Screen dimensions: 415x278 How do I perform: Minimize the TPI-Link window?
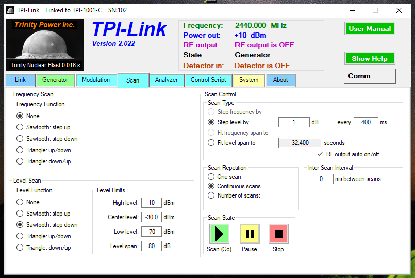tap(352, 10)
